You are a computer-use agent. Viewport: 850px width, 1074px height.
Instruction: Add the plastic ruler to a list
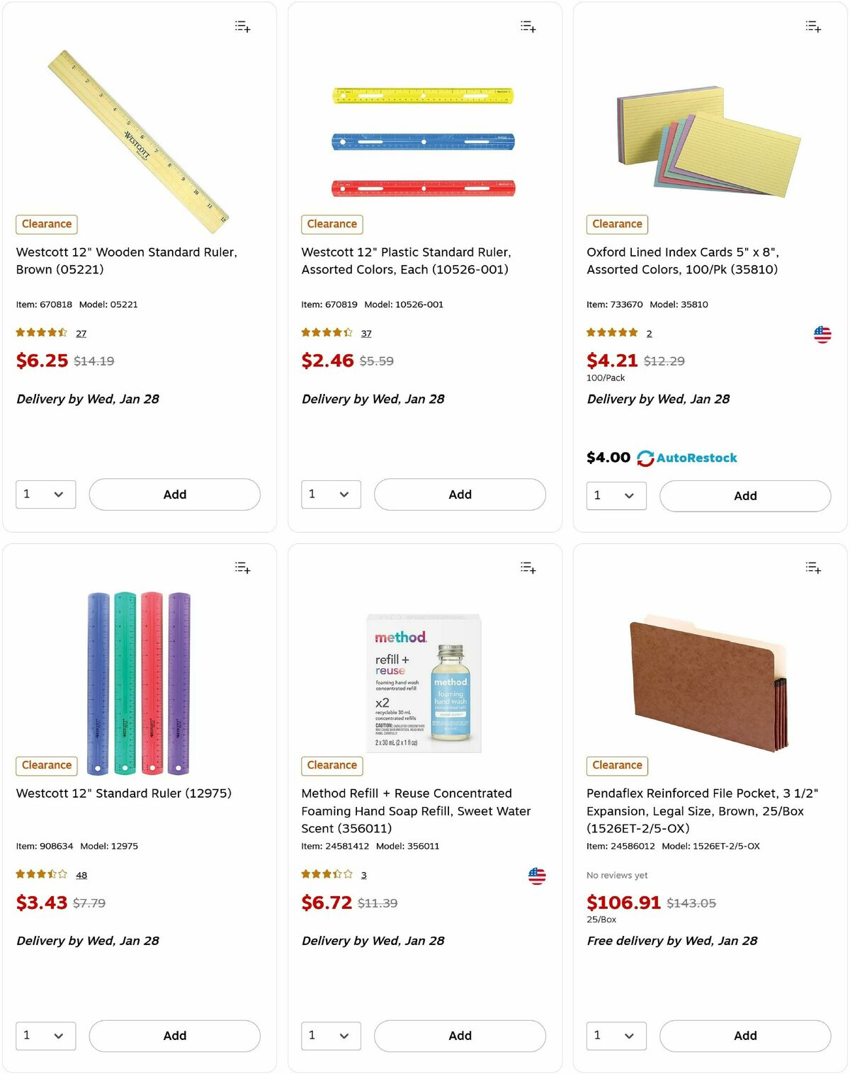point(527,26)
